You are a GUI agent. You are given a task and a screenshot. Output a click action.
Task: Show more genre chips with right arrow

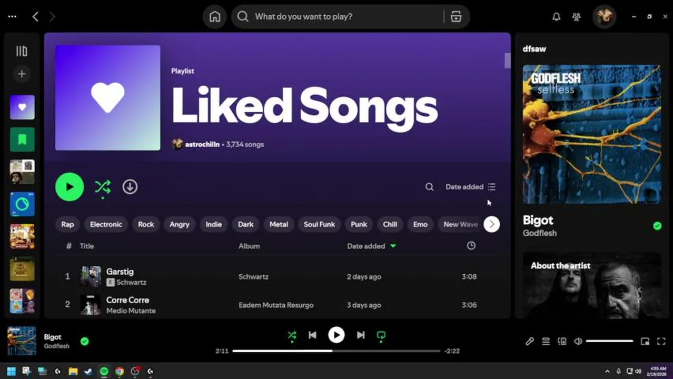pyautogui.click(x=491, y=224)
